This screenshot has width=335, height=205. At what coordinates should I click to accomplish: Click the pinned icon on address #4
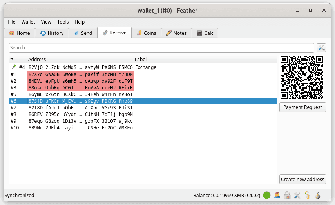[x=14, y=67]
